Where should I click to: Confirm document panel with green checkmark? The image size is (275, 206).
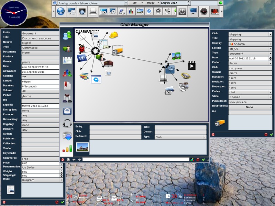pos(62,202)
